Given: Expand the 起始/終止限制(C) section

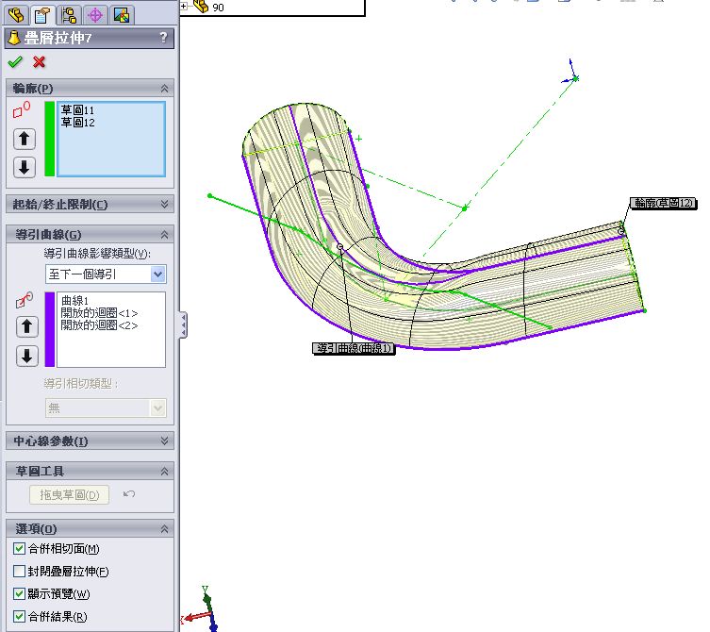Looking at the screenshot, I should 164,205.
